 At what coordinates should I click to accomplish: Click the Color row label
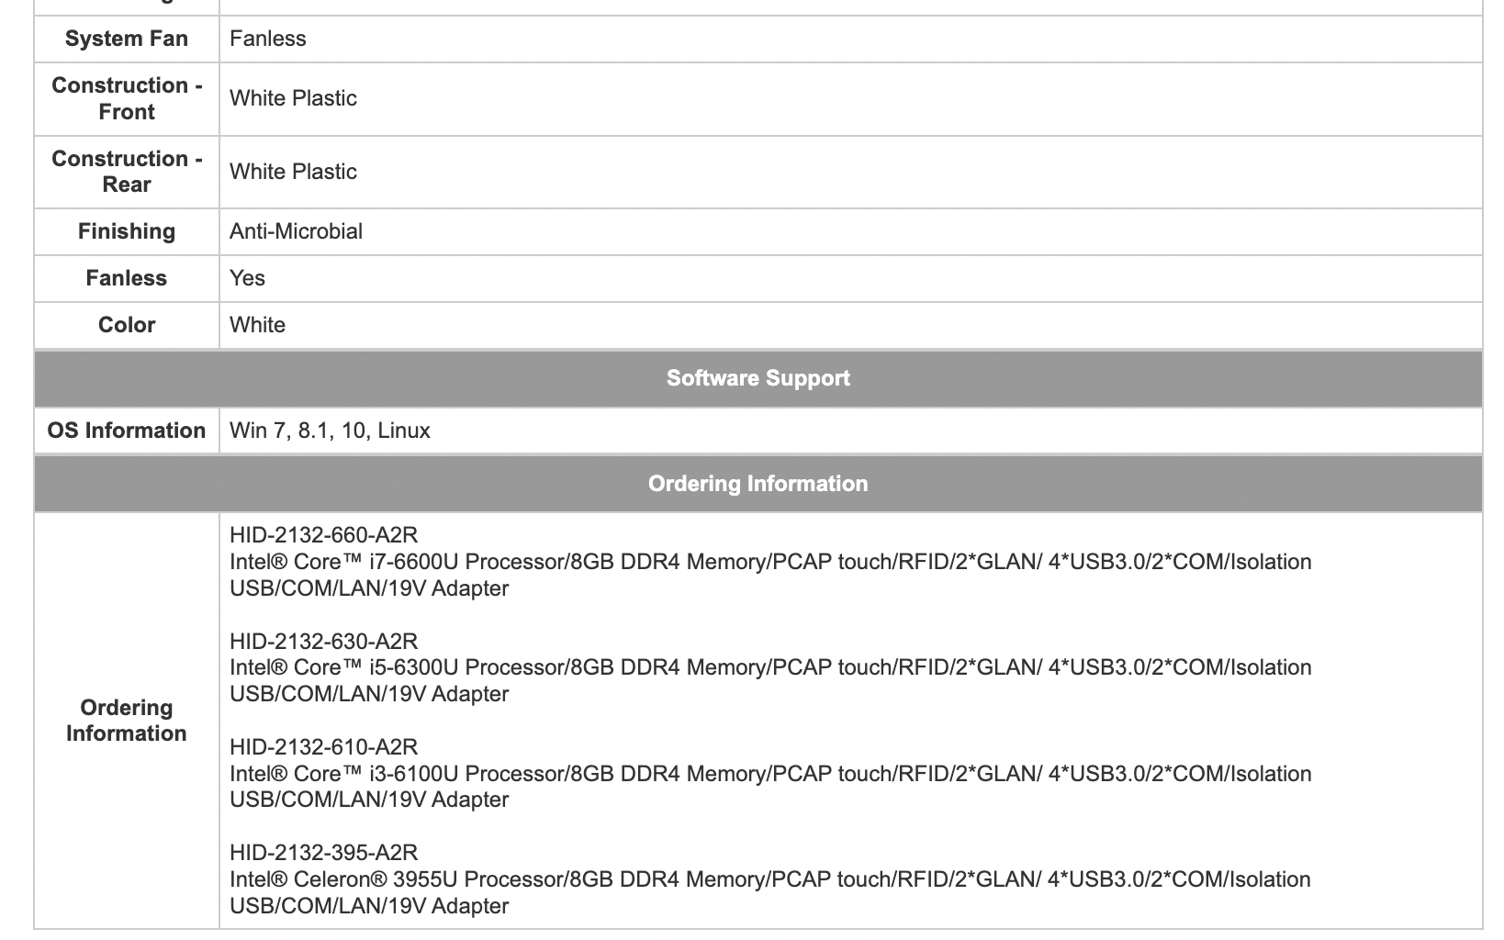coord(127,325)
